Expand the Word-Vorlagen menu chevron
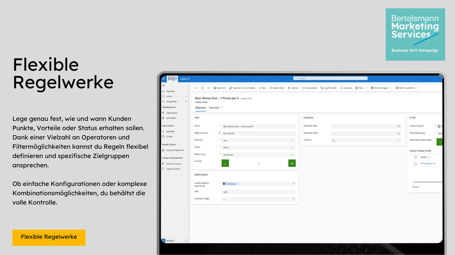455x255 pixels. 391,88
